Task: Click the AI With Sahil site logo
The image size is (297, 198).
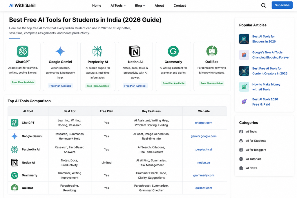Action: click(x=22, y=6)
